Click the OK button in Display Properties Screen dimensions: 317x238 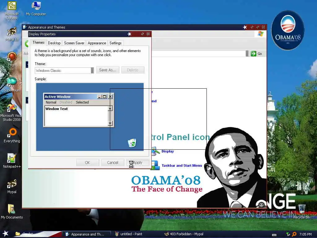click(88, 162)
